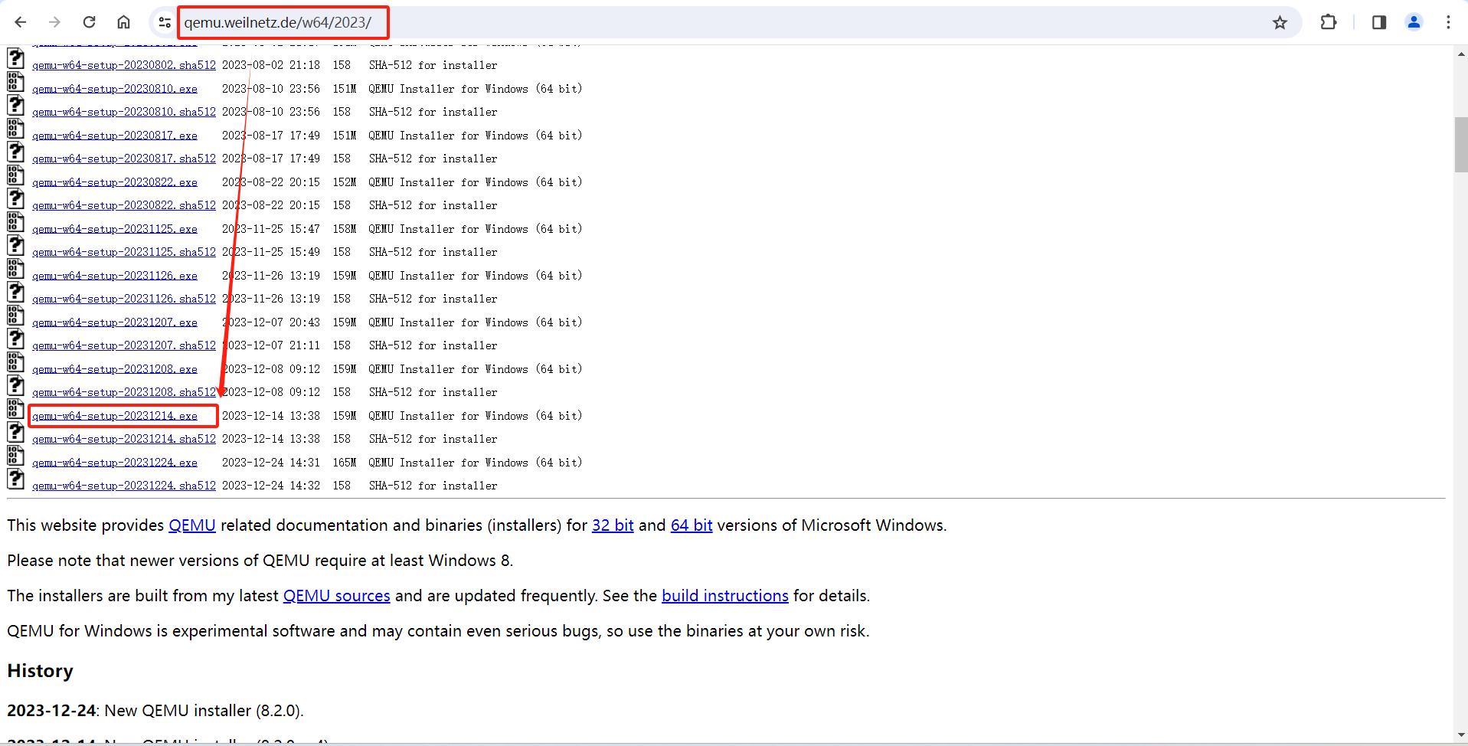The width and height of the screenshot is (1468, 746).
Task: Open the user profile avatar
Action: [x=1414, y=22]
